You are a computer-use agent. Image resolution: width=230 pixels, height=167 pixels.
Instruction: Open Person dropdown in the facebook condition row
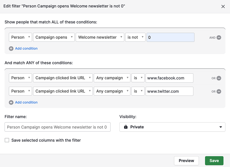20,78
